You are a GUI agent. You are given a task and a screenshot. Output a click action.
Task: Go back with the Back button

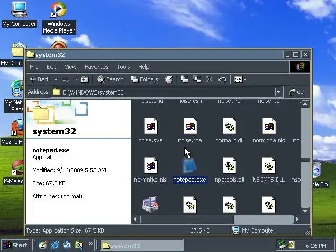pyautogui.click(x=40, y=79)
